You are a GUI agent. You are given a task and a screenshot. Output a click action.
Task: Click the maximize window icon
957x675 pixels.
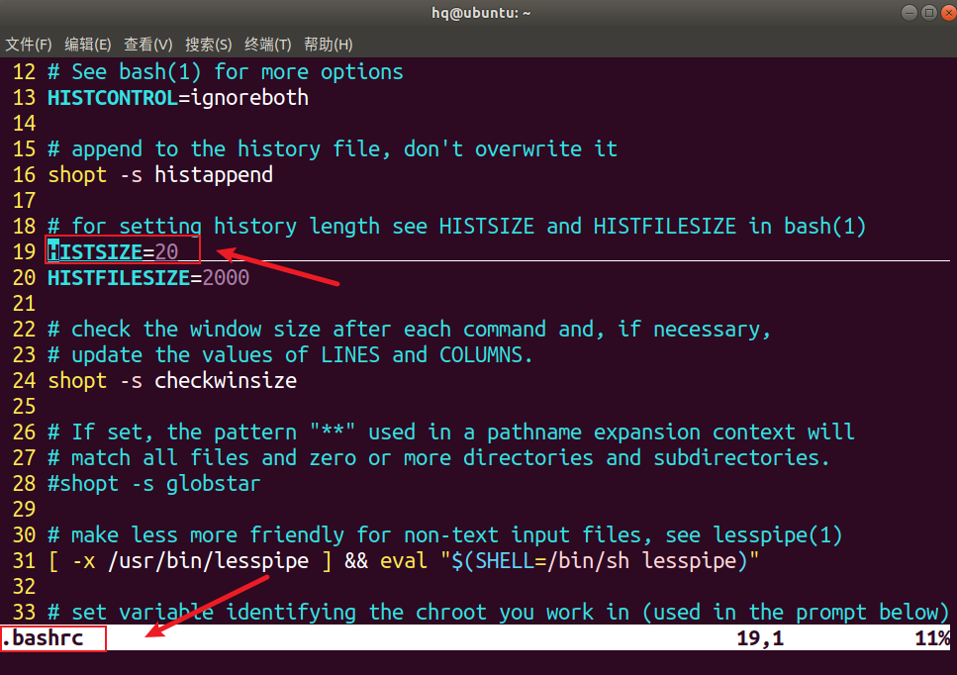(x=928, y=12)
